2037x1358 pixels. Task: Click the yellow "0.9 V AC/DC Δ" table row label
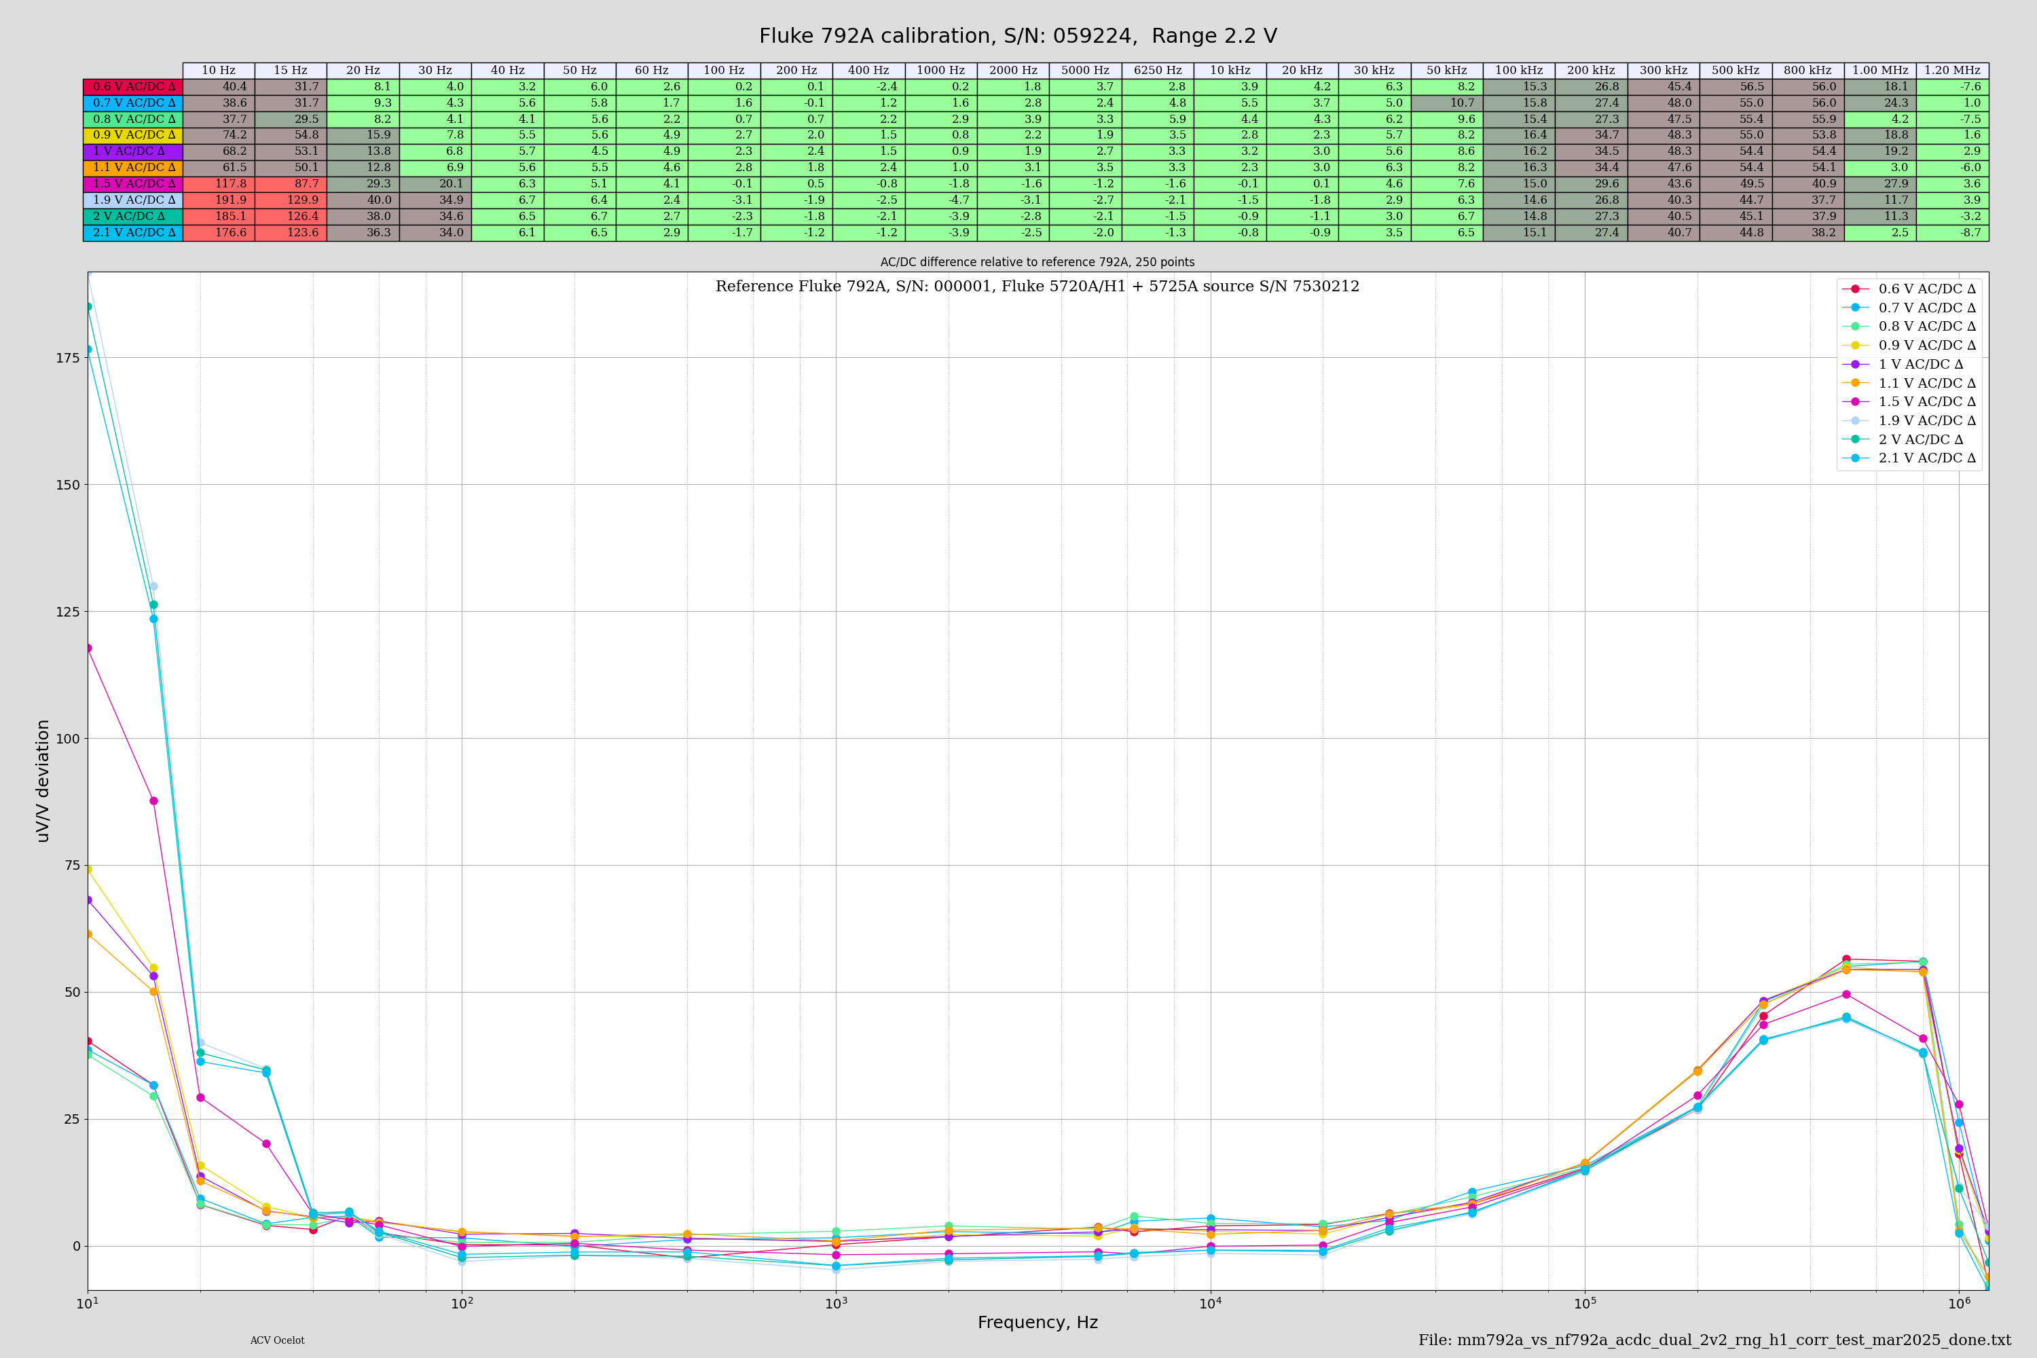(133, 135)
